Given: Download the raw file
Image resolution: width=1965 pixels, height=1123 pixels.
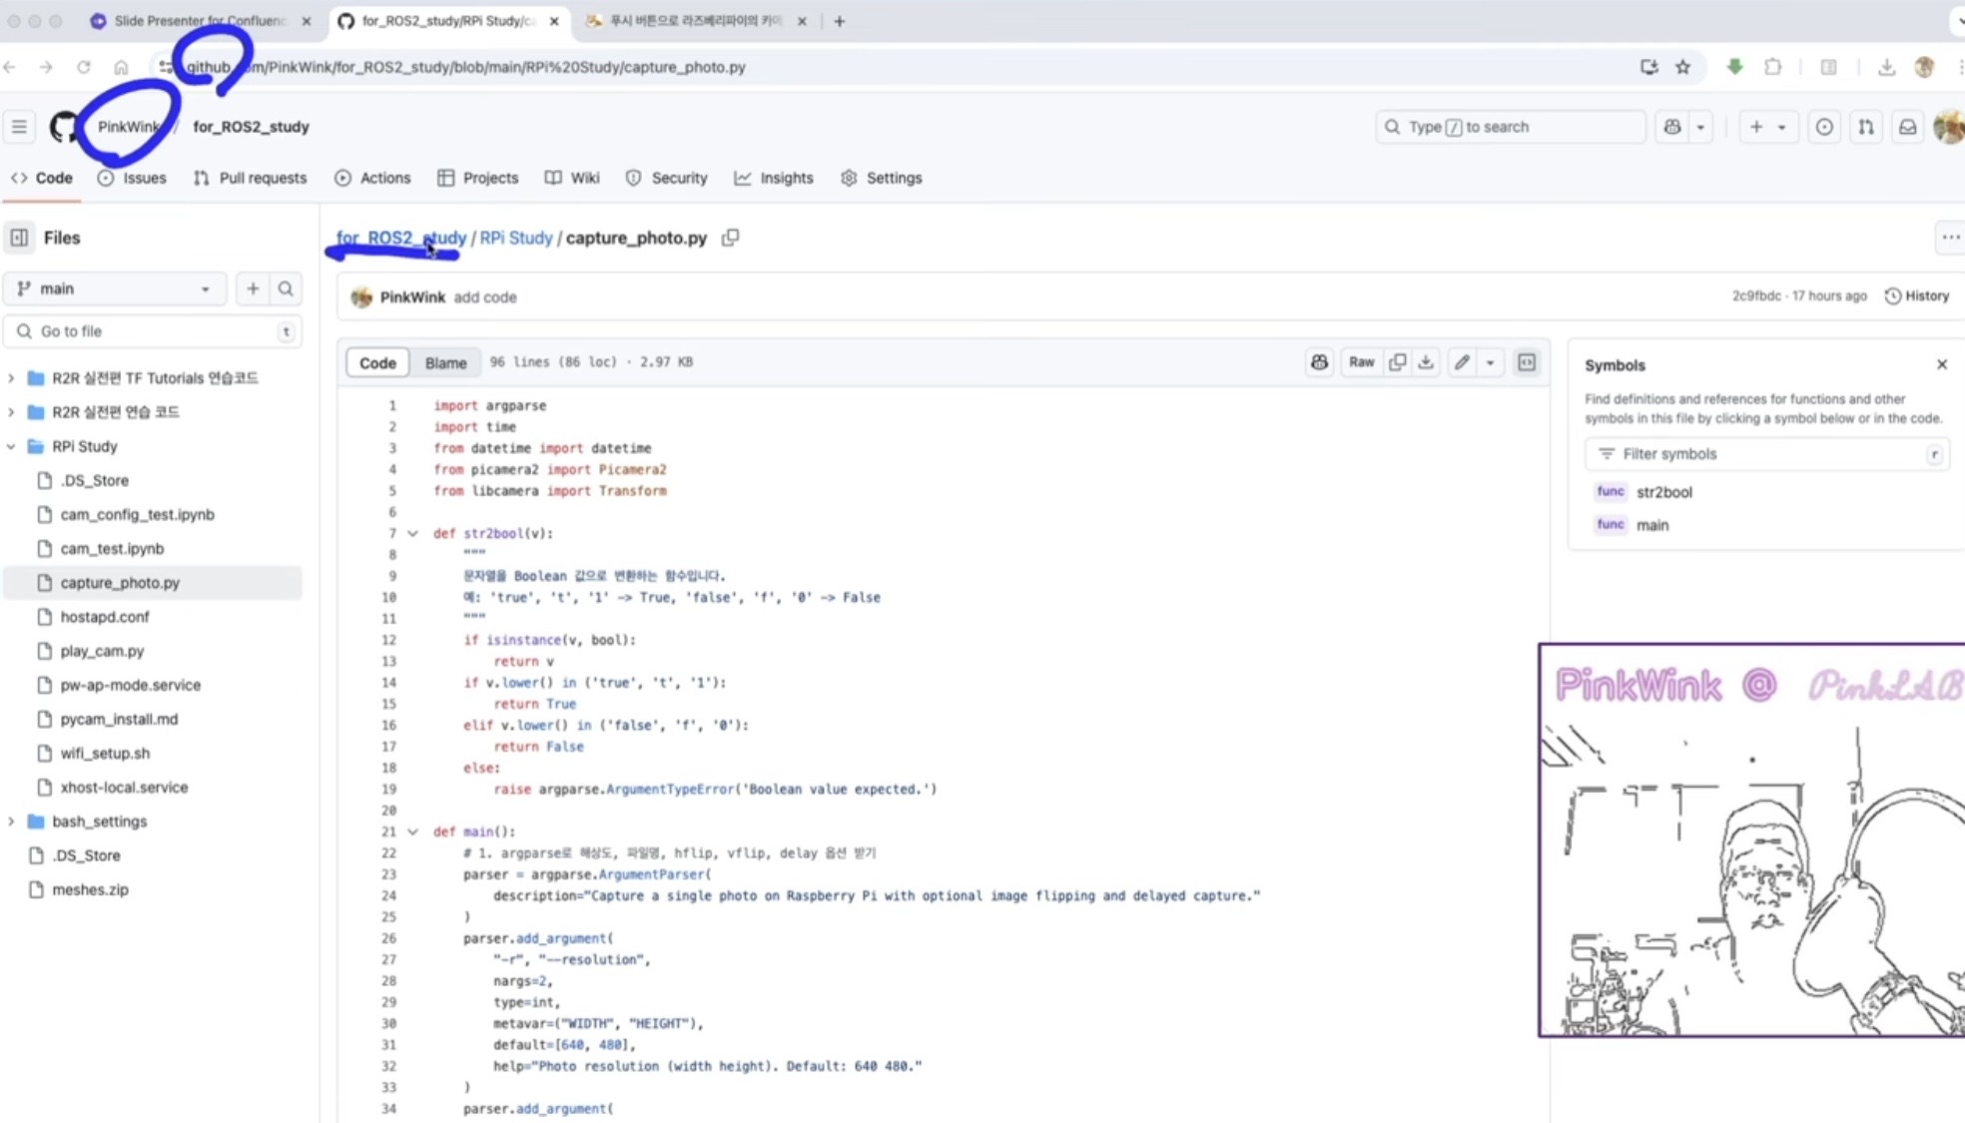Looking at the screenshot, I should tap(1426, 362).
